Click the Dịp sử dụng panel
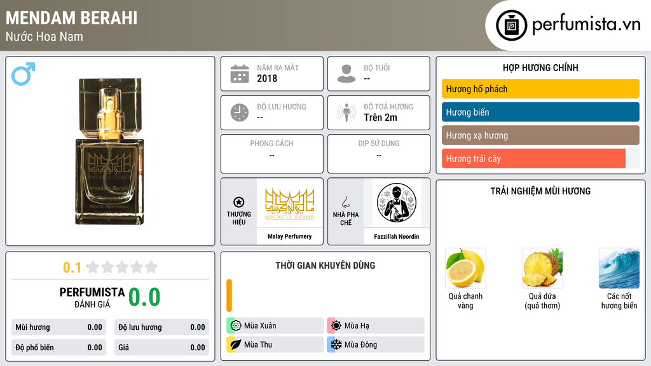 click(379, 154)
